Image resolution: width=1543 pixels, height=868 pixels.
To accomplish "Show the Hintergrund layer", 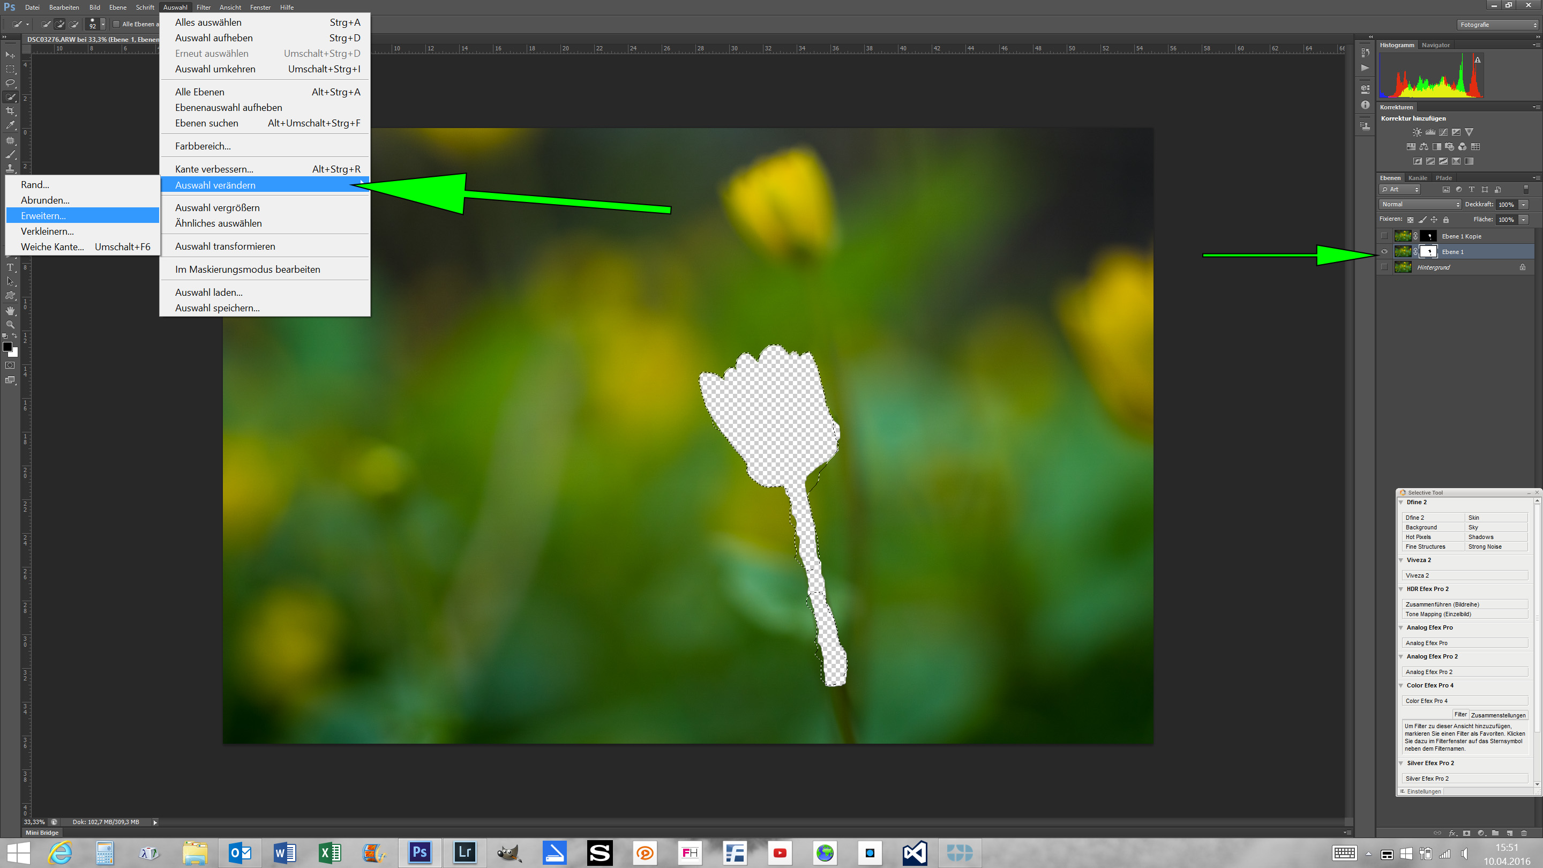I will click(x=1384, y=267).
